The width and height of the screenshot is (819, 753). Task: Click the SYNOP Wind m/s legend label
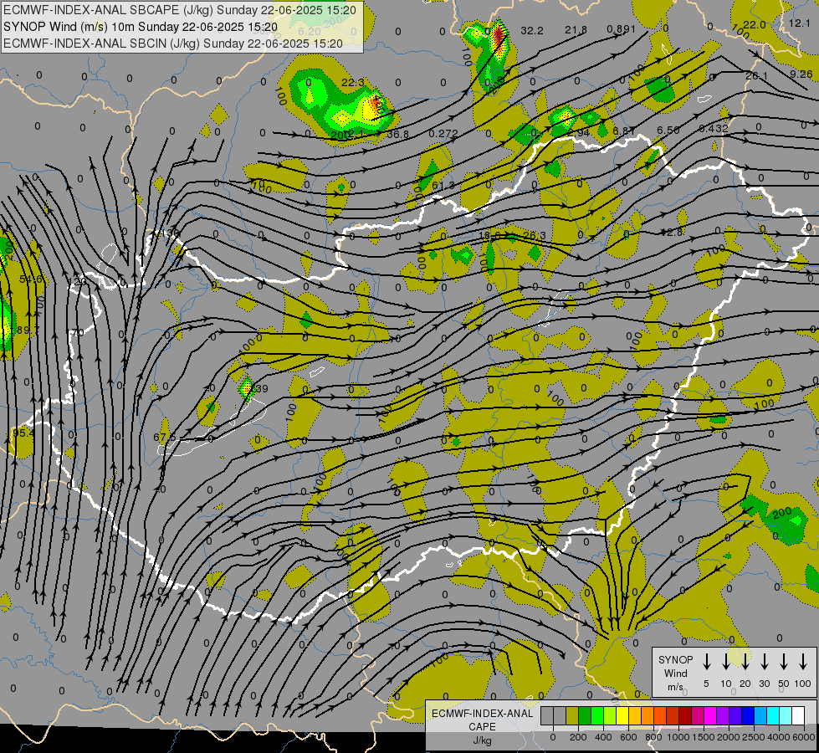point(675,673)
